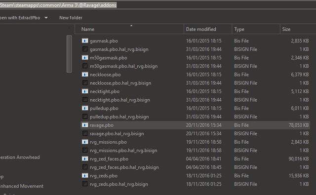Select file name necktight.pbo
316x195 pixels.
tap(105, 91)
